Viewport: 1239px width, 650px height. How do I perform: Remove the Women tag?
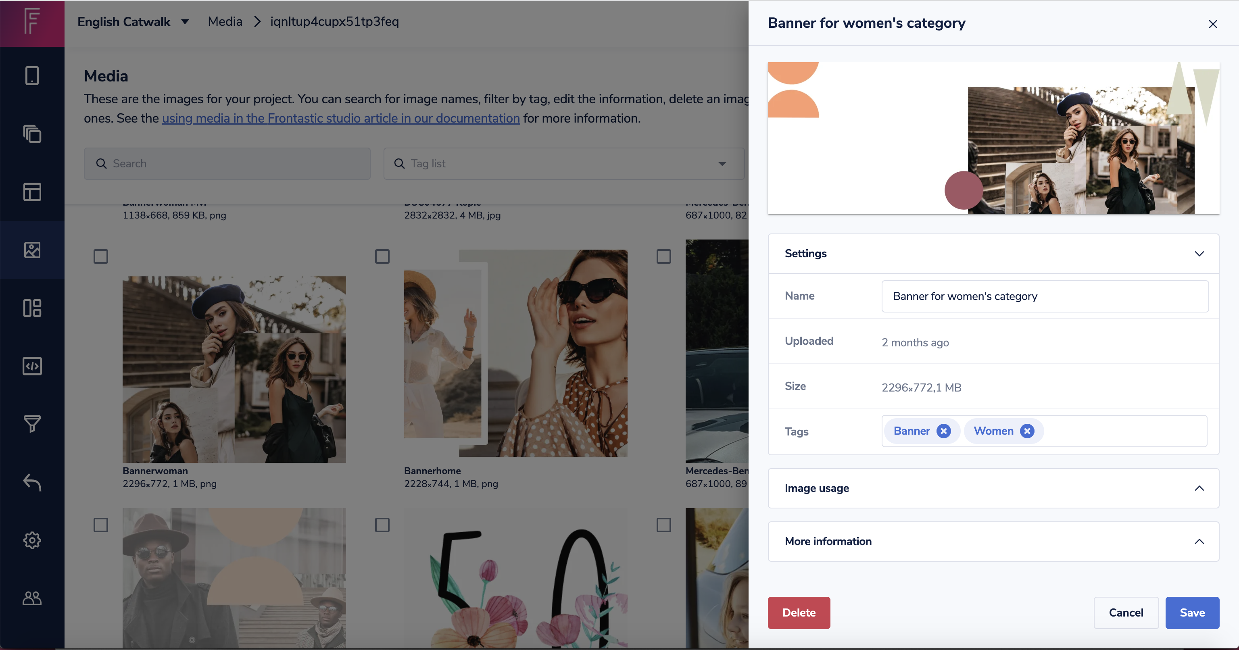point(1027,431)
